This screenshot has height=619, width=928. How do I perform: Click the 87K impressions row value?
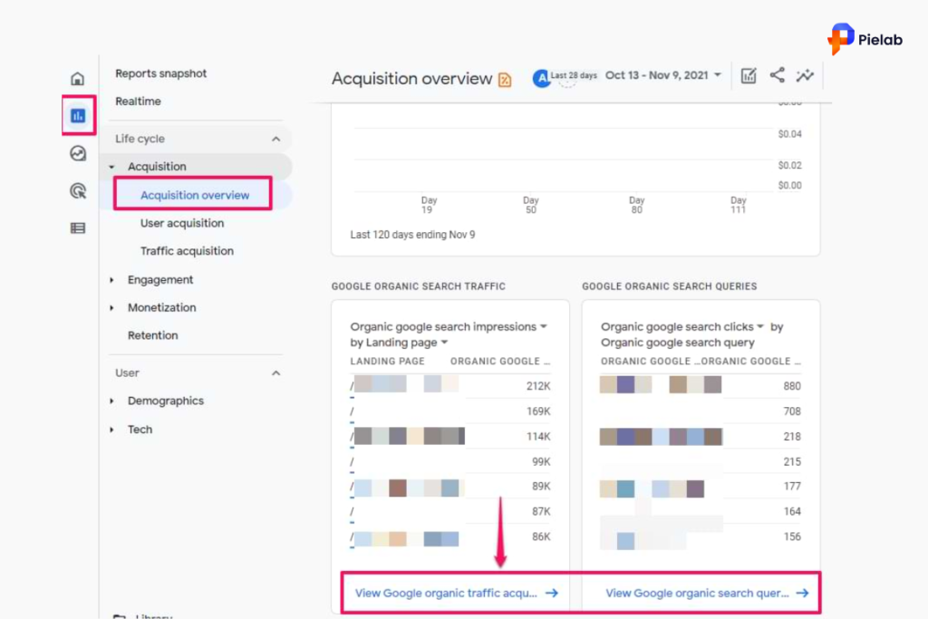click(x=541, y=511)
